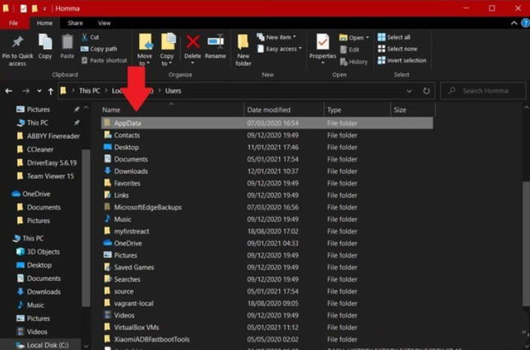Sort by Date modified column
This screenshot has height=350, width=530.
(x=284, y=110)
